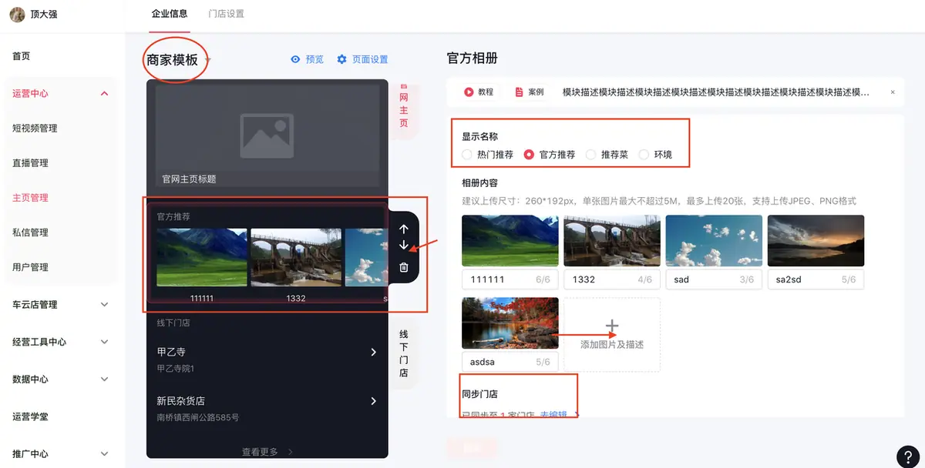Viewport: 925px width, 468px height.
Task: Click the user avatar of 顶大强
Action: (17, 15)
